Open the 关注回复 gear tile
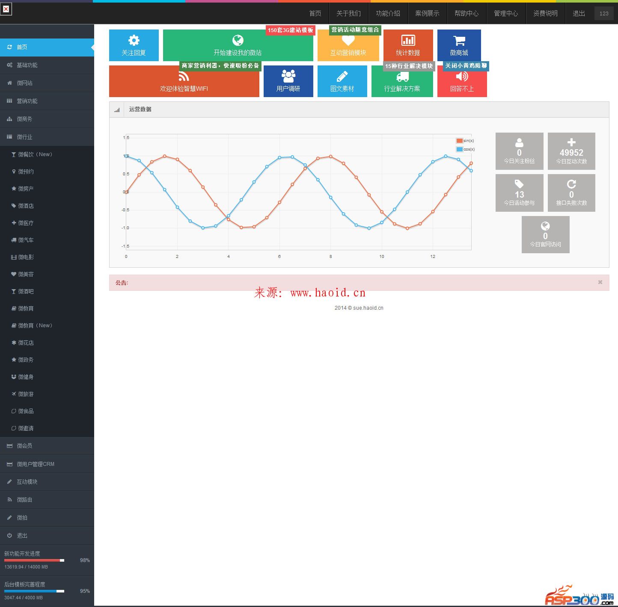 point(134,45)
